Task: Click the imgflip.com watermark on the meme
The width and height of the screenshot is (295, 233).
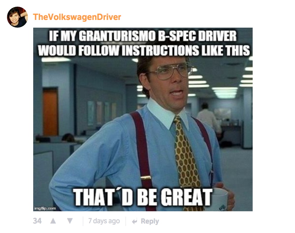Action: [45, 208]
